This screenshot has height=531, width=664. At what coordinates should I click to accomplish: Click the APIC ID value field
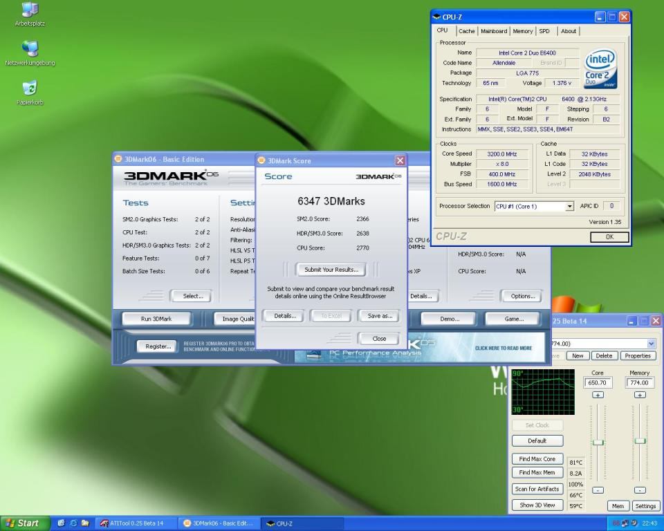611,206
